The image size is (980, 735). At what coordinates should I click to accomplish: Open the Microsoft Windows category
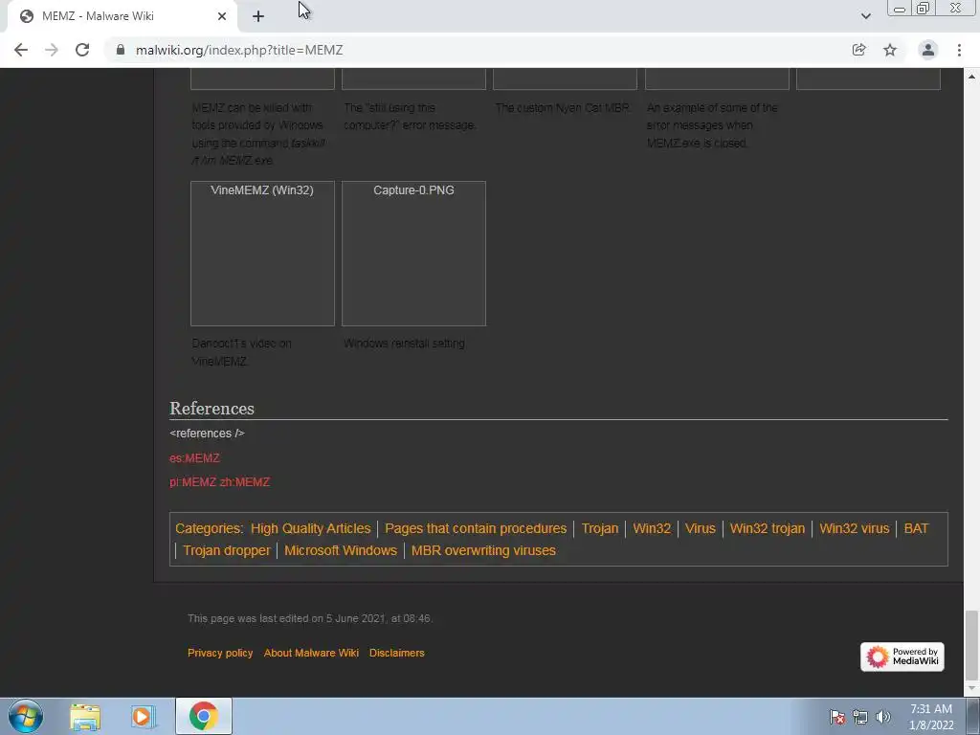click(x=341, y=550)
